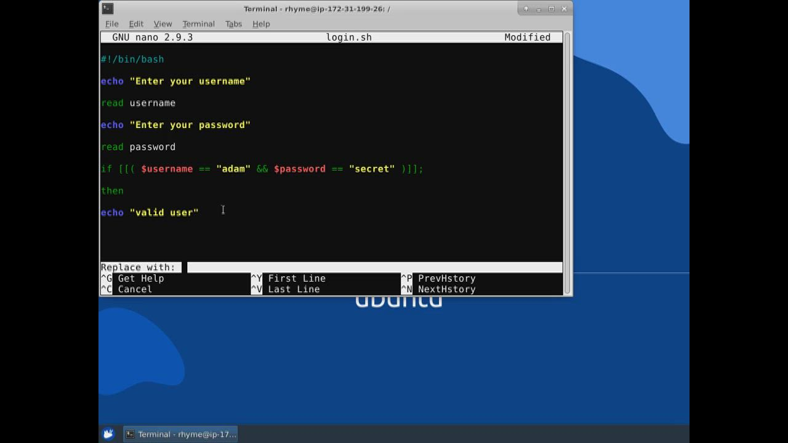This screenshot has height=443, width=788.
Task: Click the "secret" string in the if line
Action: [x=372, y=169]
